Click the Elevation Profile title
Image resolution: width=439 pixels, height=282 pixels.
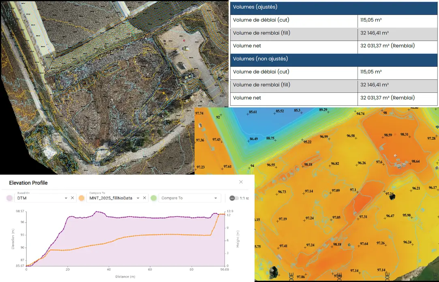click(x=28, y=183)
